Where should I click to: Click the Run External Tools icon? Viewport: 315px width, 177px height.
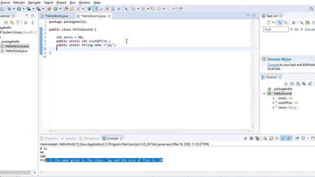point(38,9)
